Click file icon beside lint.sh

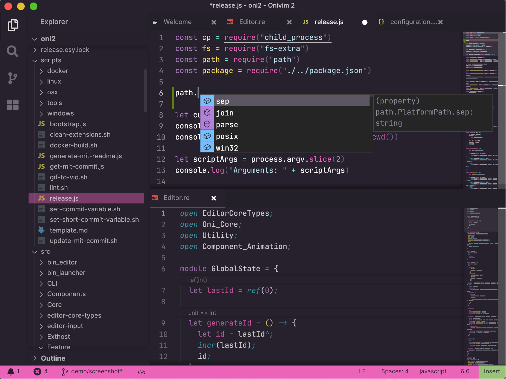click(41, 188)
